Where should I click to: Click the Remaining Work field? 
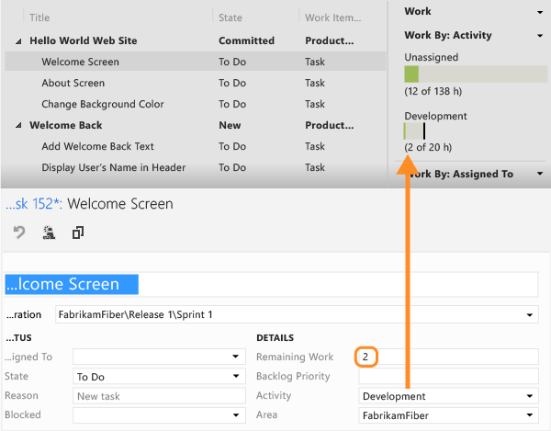tap(447, 357)
